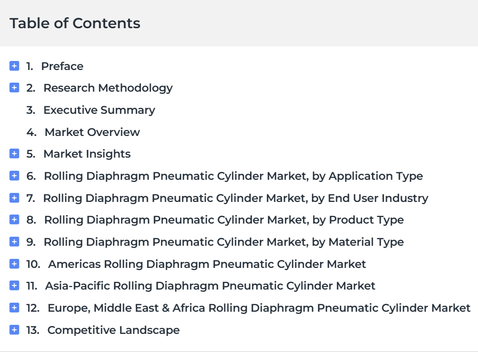Click plus icon beside Application Type section

pyautogui.click(x=14, y=176)
